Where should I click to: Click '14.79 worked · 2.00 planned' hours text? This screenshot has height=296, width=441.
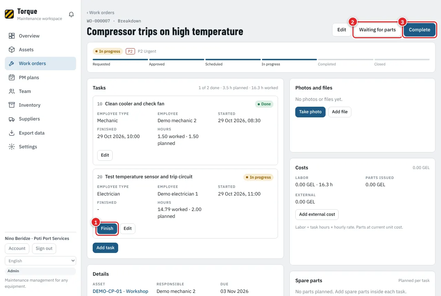(180, 213)
